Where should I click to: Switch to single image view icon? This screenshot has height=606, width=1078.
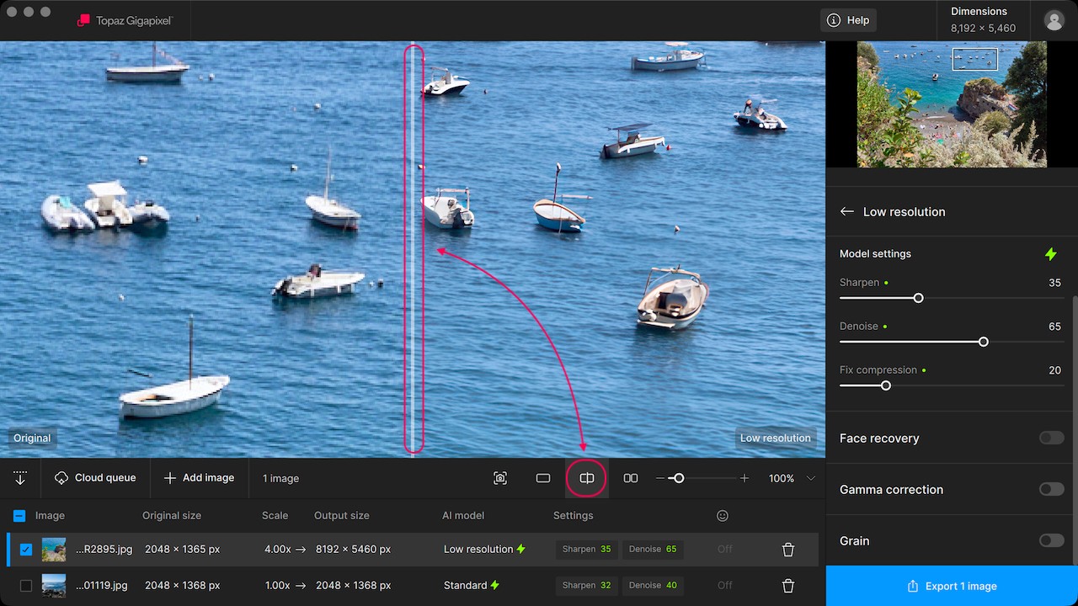point(543,478)
